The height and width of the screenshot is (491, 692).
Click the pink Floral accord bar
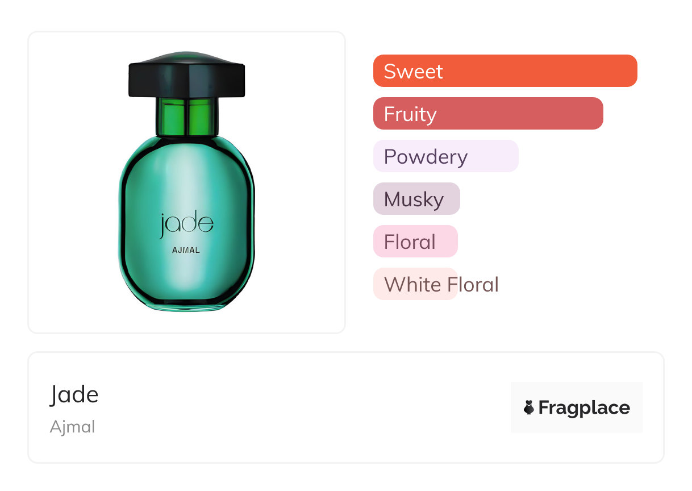[x=415, y=242]
